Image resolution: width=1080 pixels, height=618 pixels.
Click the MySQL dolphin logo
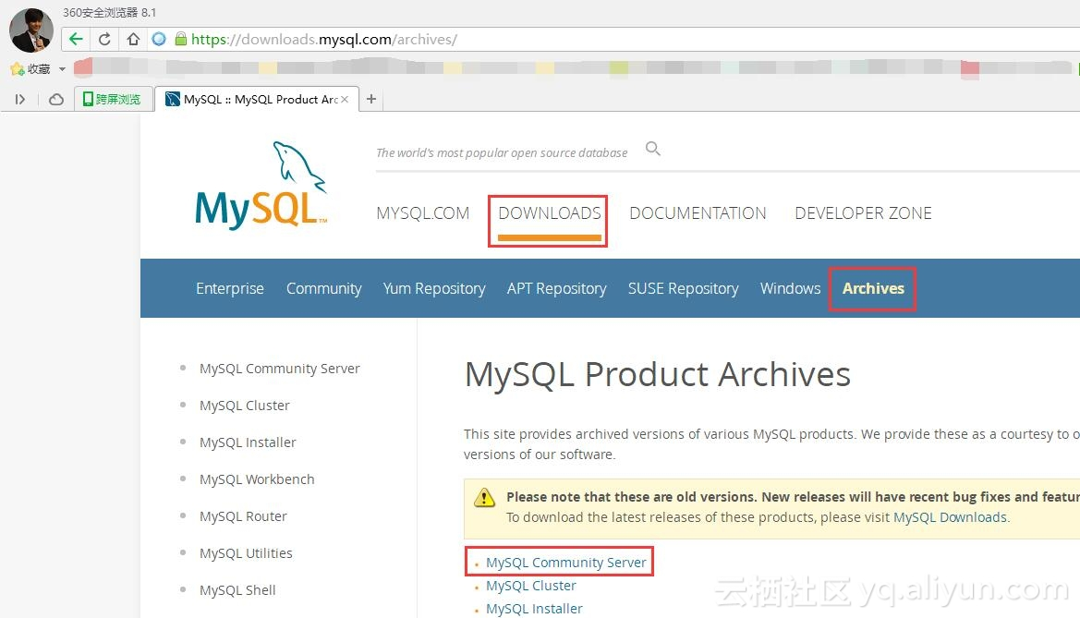[x=261, y=186]
